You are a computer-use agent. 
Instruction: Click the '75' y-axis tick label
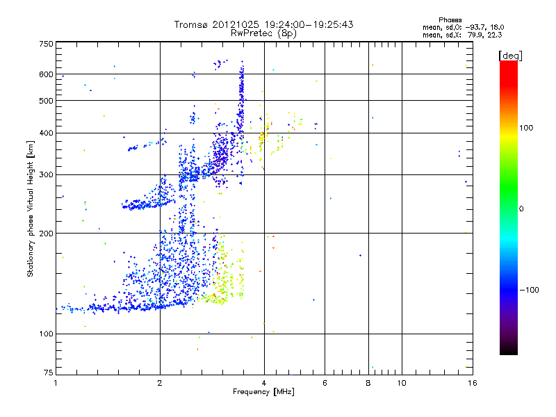click(49, 373)
